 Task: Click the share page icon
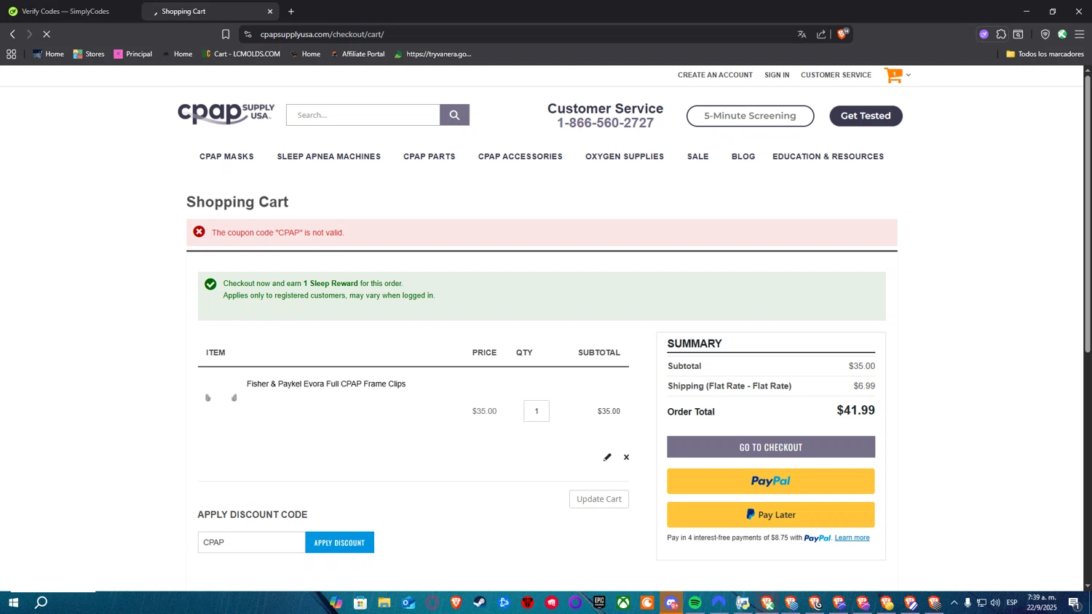point(821,34)
